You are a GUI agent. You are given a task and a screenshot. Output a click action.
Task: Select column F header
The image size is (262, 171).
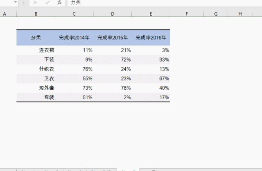pyautogui.click(x=187, y=14)
